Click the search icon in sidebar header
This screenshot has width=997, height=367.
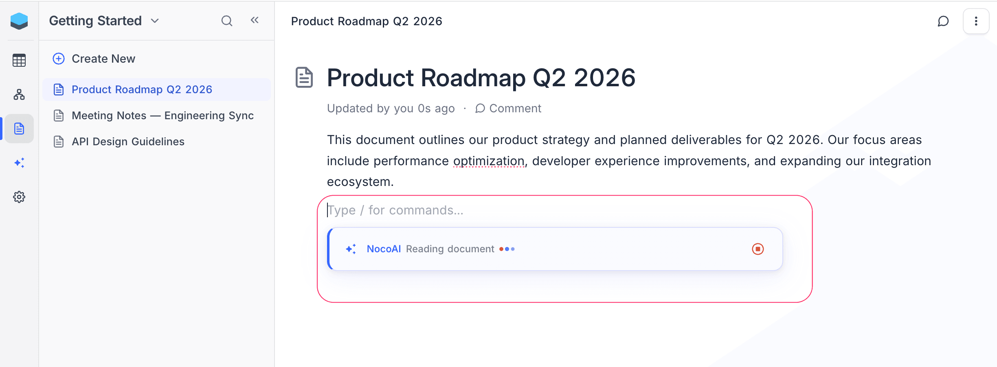click(227, 21)
